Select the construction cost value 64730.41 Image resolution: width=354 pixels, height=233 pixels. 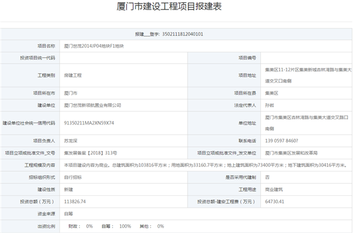(x=274, y=202)
